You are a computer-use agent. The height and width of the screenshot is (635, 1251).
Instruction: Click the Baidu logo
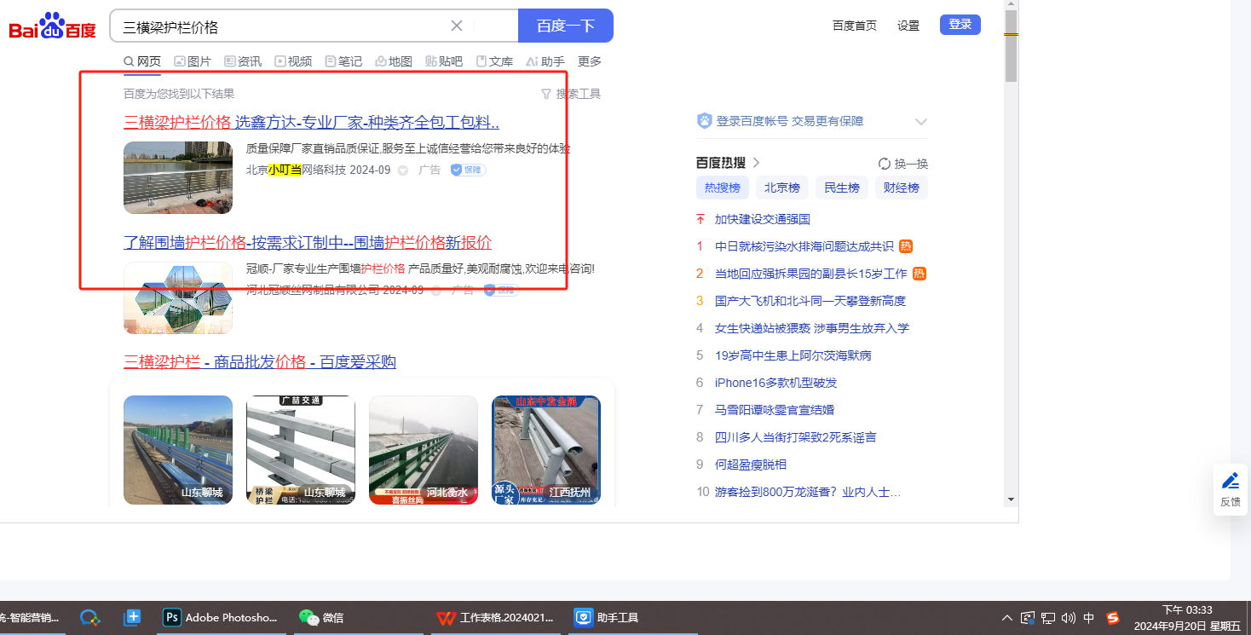[53, 26]
